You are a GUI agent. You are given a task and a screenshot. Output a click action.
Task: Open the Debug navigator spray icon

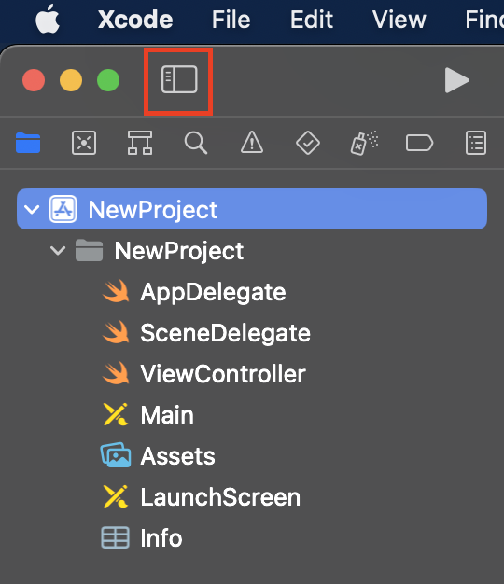[x=364, y=143]
